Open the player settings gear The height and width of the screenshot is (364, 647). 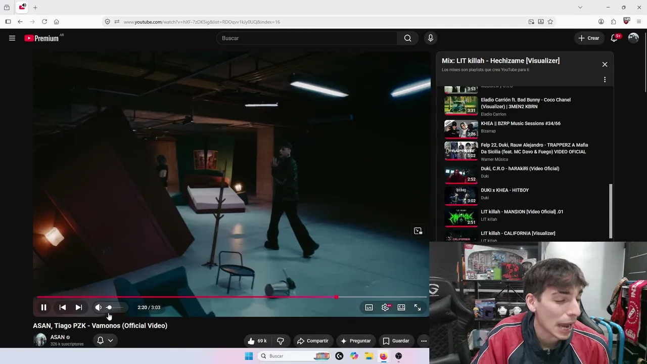[x=385, y=307]
